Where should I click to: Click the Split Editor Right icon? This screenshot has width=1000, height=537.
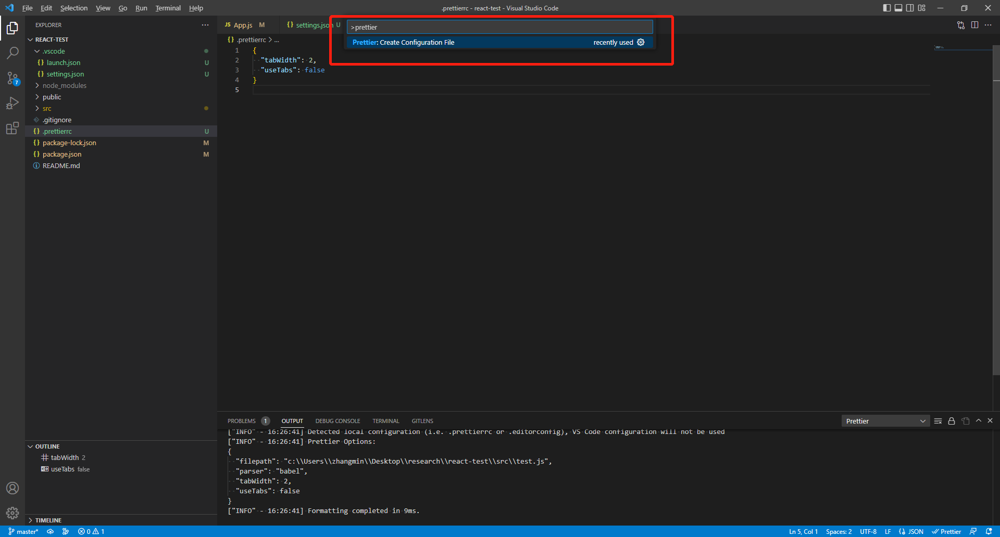(x=974, y=25)
